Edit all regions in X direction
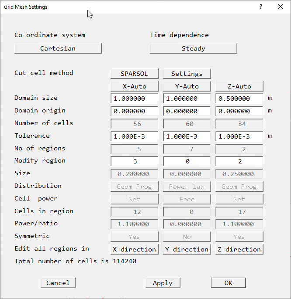This screenshot has width=291, height=299. pos(134,249)
